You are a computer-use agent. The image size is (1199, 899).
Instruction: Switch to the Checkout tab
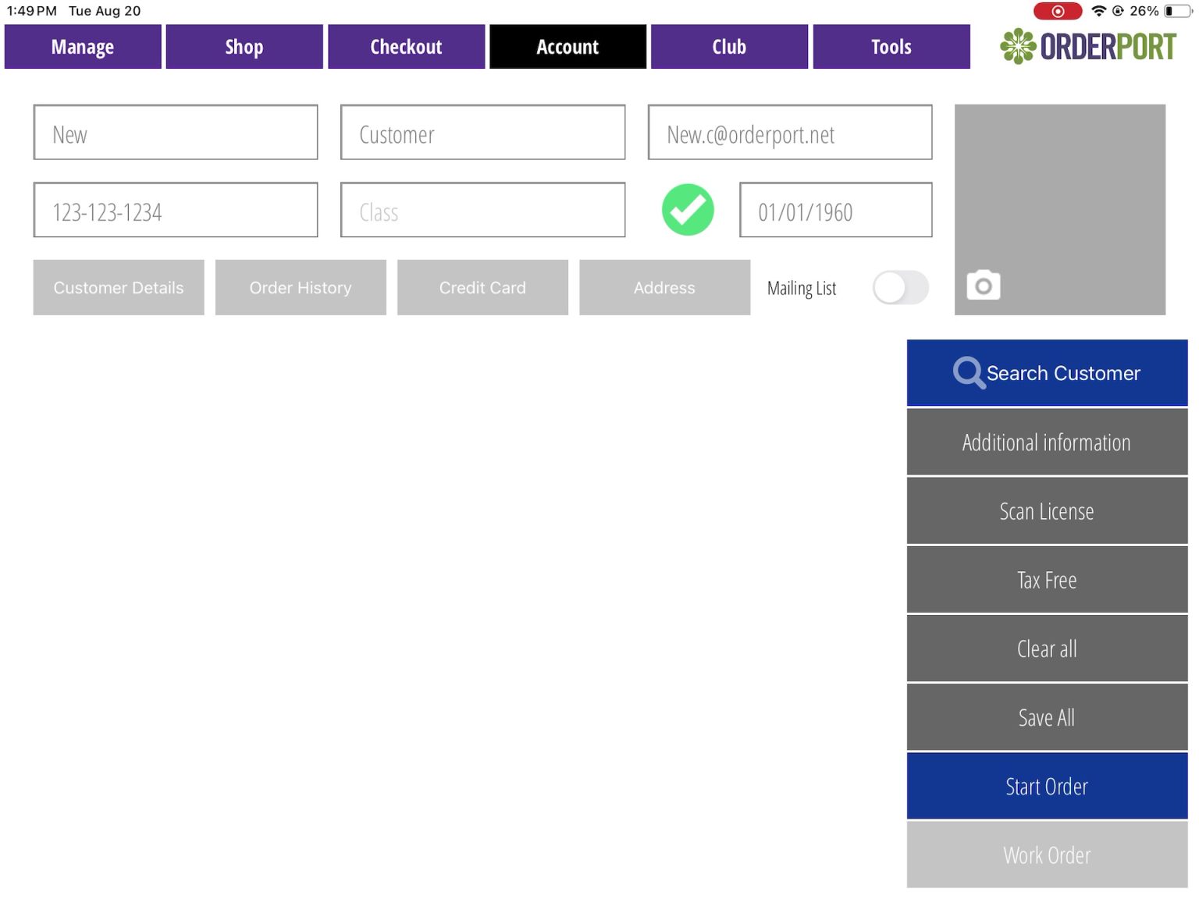[x=406, y=46]
